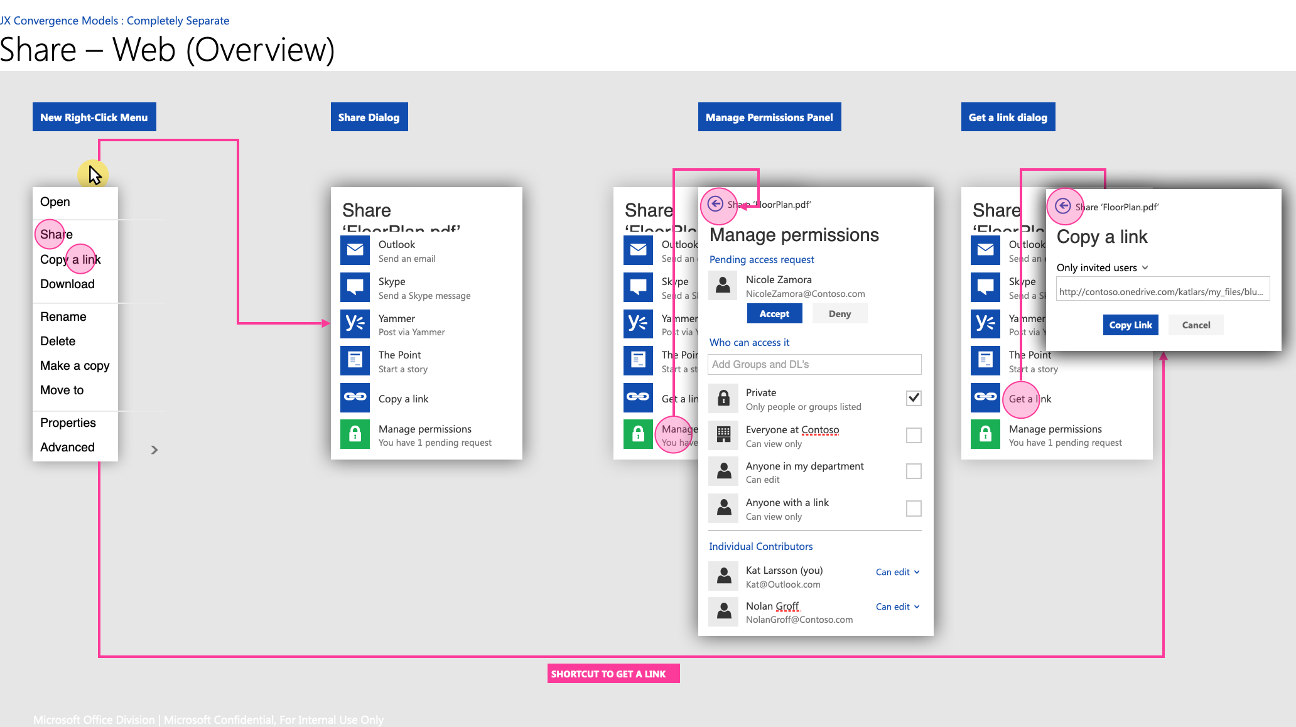Click Nicole Zamora's avatar icon
Viewport: 1296px width, 727px height.
[723, 286]
